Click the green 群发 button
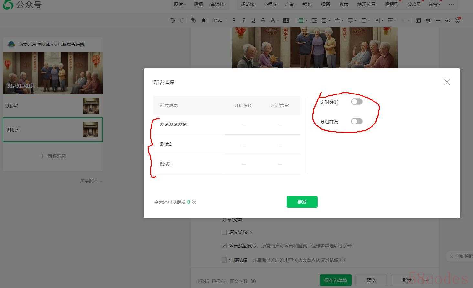473x288 pixels. click(302, 202)
